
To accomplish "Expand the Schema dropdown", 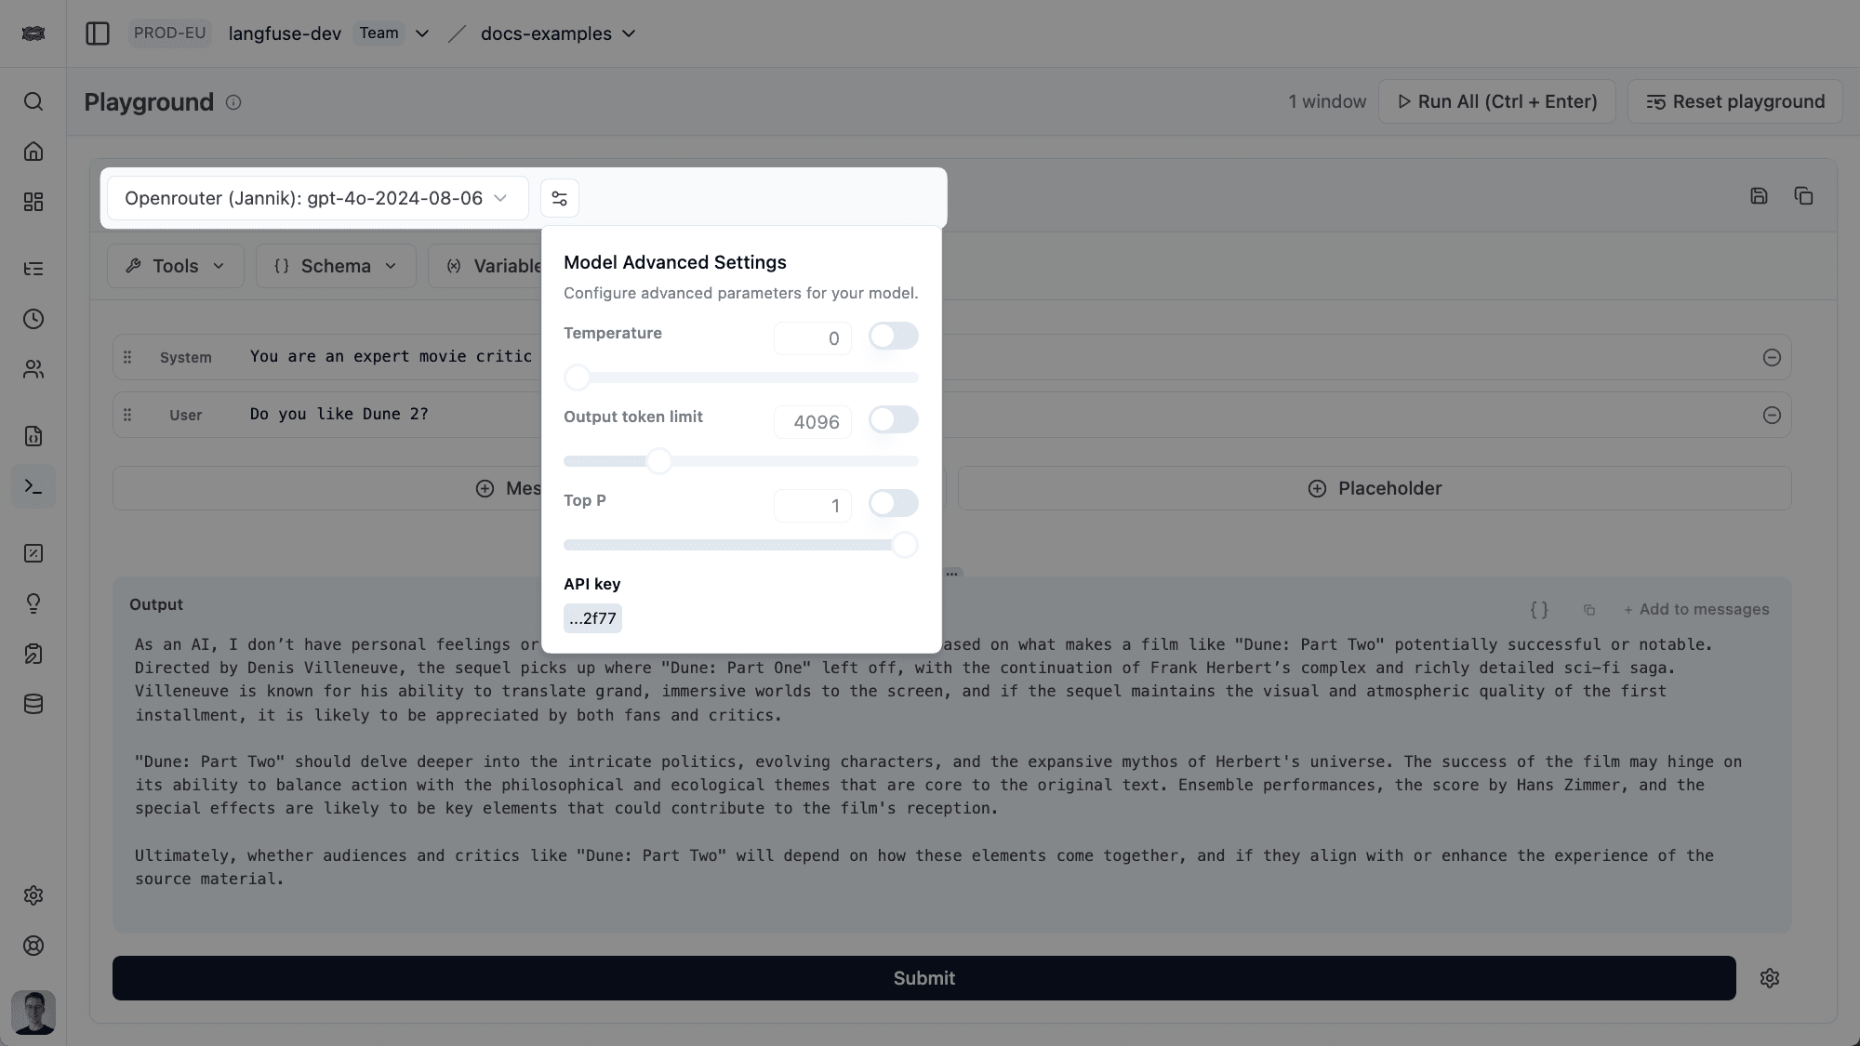I will (335, 266).
